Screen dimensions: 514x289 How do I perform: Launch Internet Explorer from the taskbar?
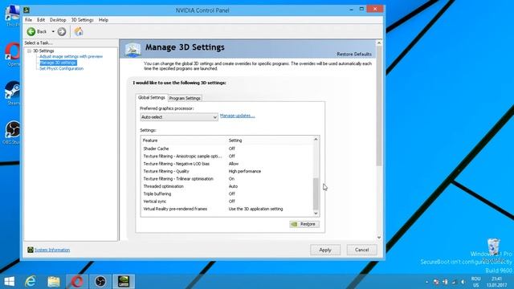31,282
